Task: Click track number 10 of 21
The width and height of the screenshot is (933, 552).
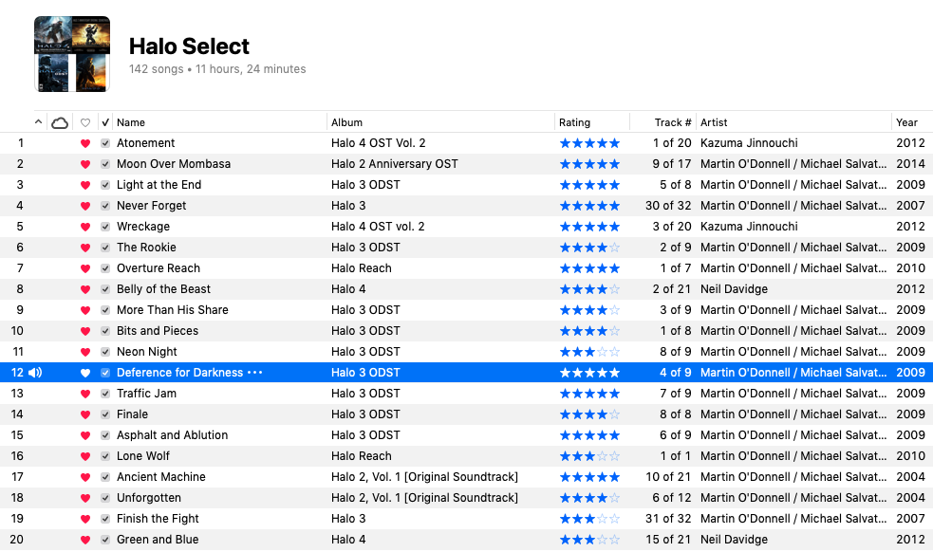Action: 668,476
